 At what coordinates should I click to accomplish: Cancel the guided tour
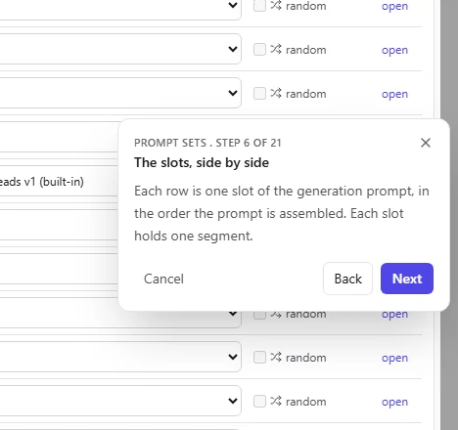coord(163,279)
